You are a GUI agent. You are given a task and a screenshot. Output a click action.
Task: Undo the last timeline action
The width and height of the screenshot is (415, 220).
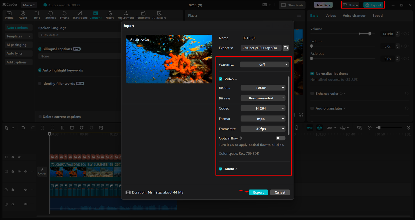[23, 128]
